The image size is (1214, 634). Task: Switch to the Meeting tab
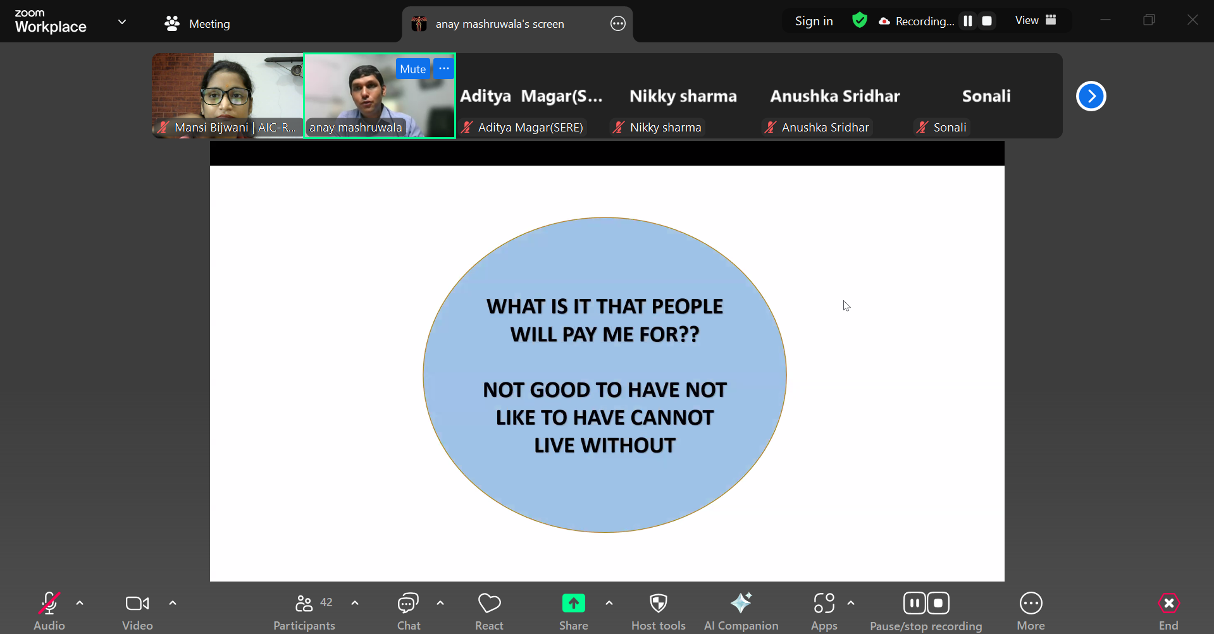coord(197,24)
